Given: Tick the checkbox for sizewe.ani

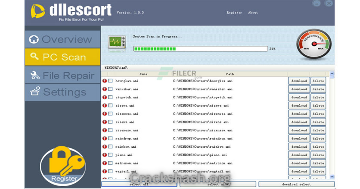Looking at the screenshot, I should pyautogui.click(x=110, y=106).
